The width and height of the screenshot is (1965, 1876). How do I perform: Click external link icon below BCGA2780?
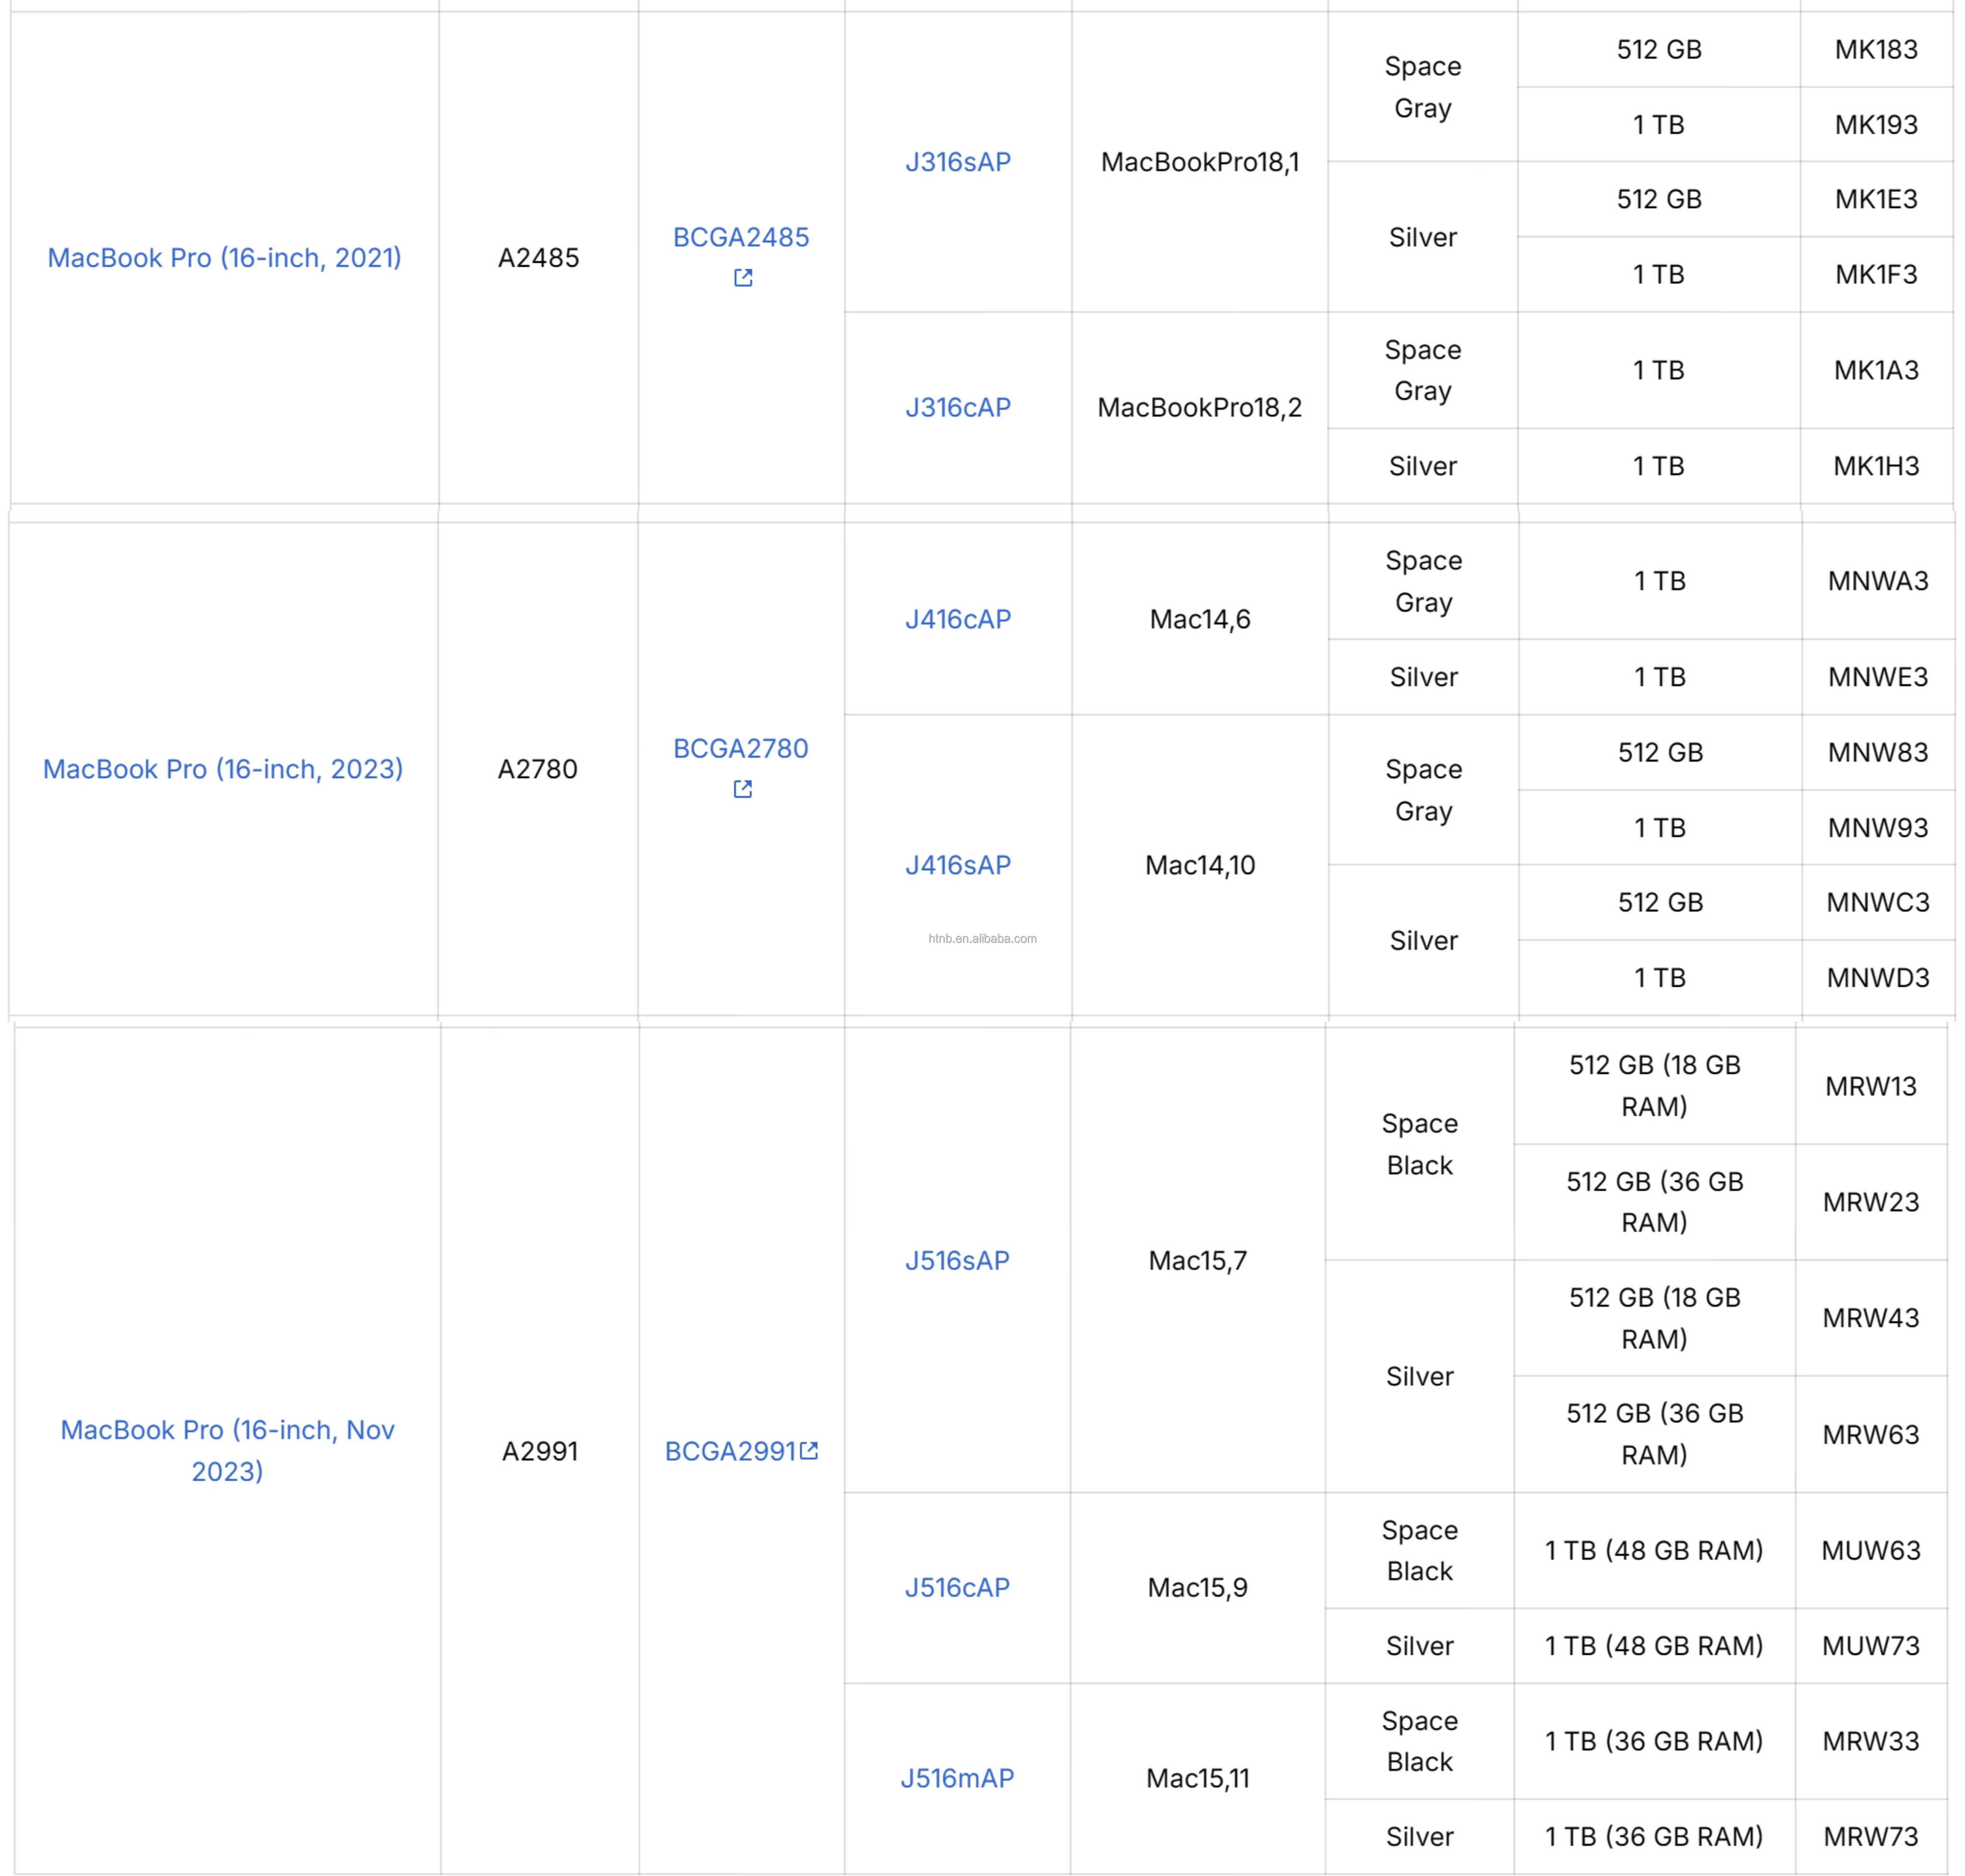743,790
